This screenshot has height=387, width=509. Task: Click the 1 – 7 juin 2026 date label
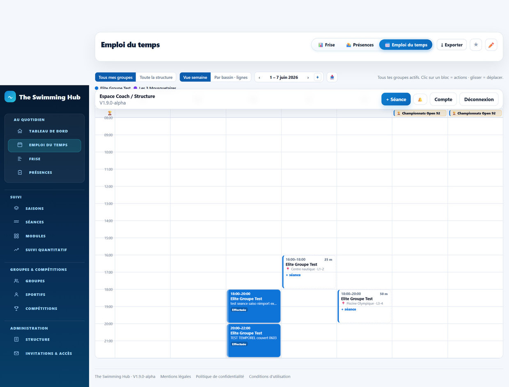point(284,77)
